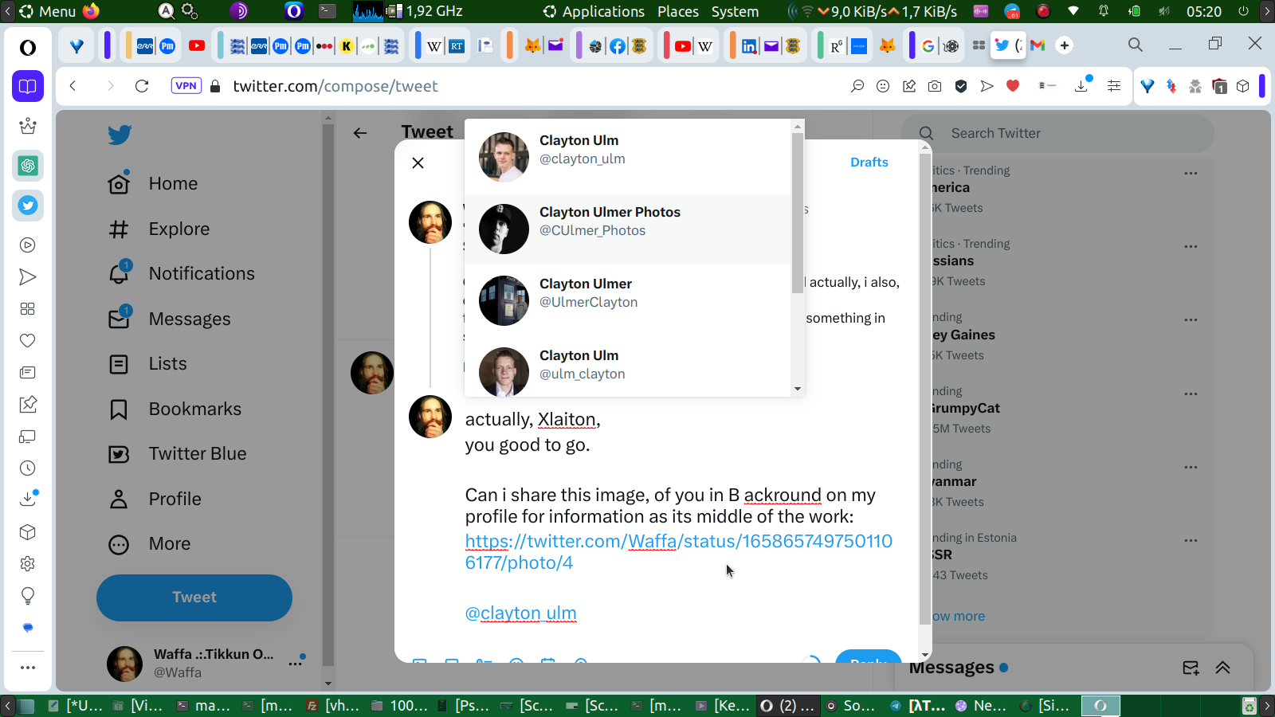Screen dimensions: 1275x717
Task: Open Extensions cube in Opera sidebar
Action: [28, 532]
